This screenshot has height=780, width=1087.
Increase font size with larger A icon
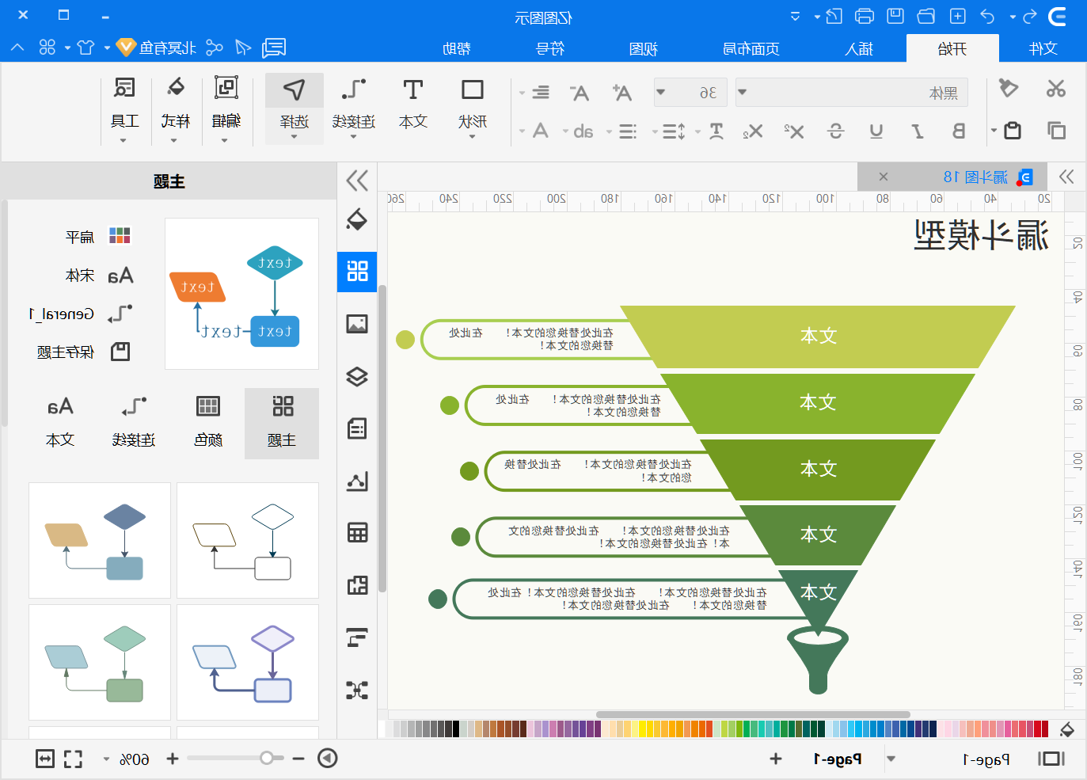[622, 93]
